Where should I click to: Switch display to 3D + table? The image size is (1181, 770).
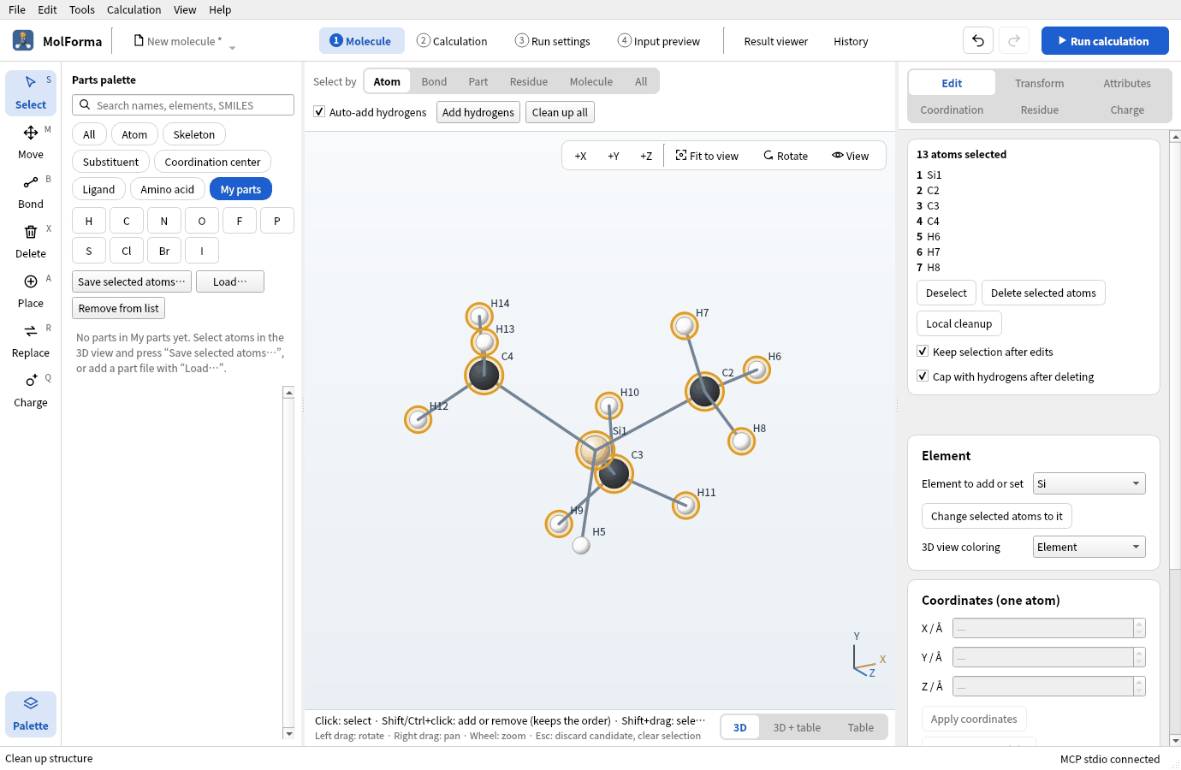[797, 727]
